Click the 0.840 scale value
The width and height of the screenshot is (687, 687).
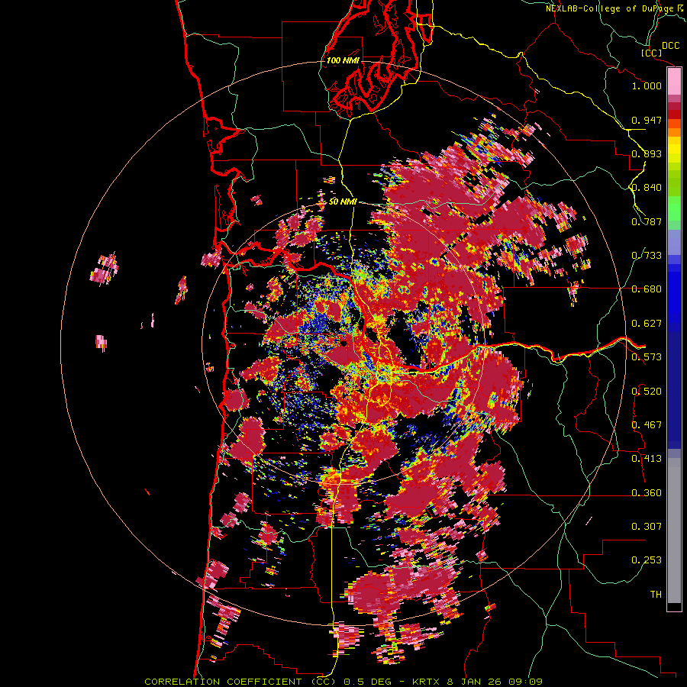[x=647, y=188]
